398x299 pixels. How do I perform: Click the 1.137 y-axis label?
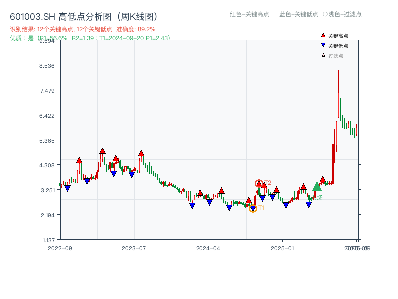click(x=48, y=240)
